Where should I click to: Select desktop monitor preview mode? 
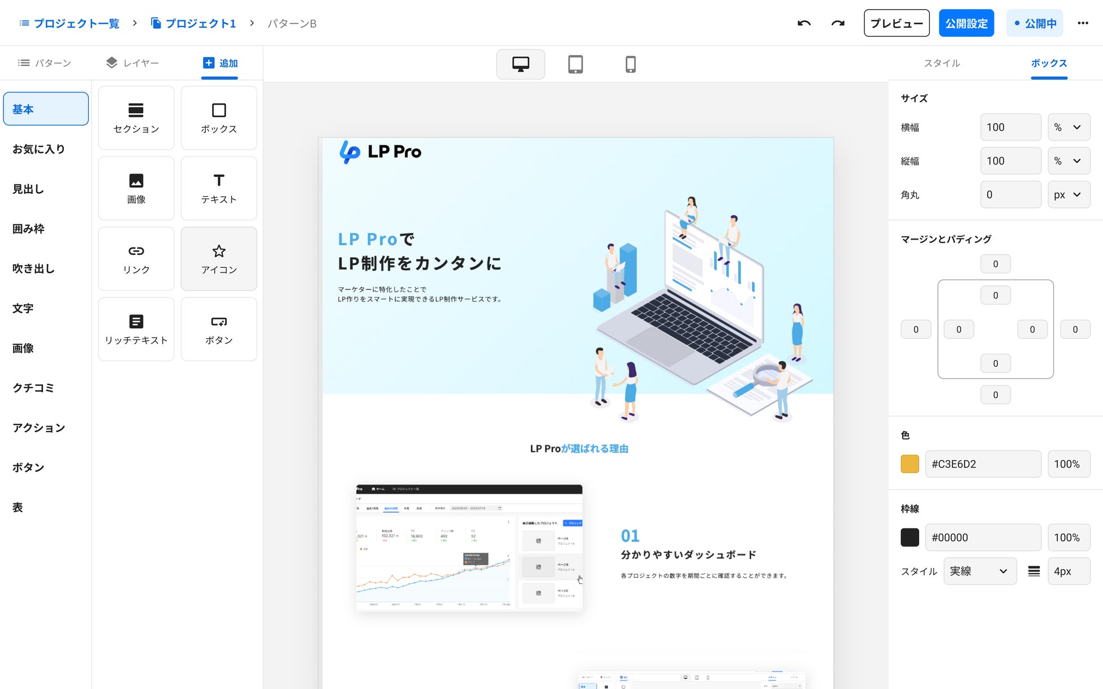tap(520, 64)
